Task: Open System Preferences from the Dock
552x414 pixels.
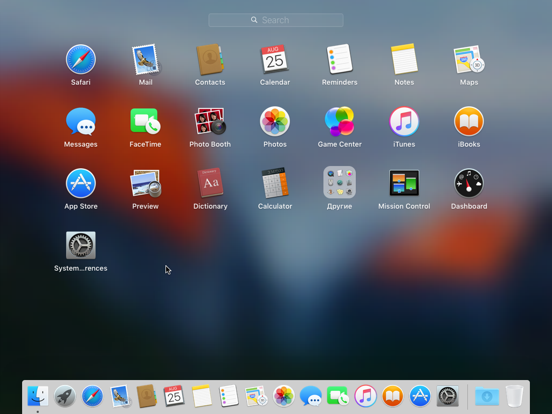Action: click(447, 396)
